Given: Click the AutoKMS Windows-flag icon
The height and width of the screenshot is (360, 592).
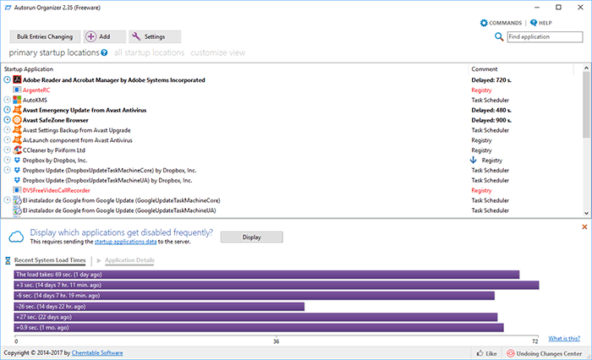Looking at the screenshot, I should pos(17,100).
